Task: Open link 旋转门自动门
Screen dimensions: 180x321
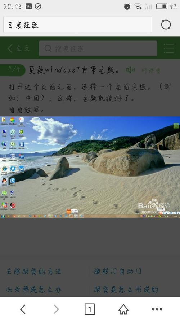Action: pos(118,272)
